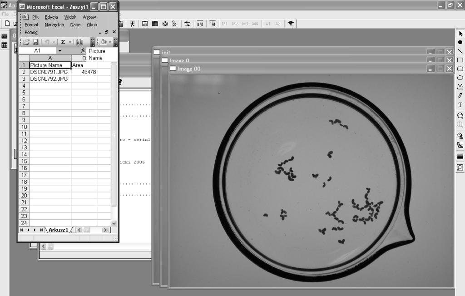
Task: Click the next sheet navigation arrow
Action: [x=35, y=230]
